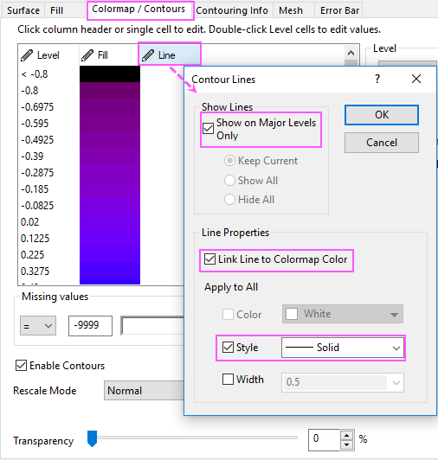
Task: Select the Colormap / Contours tab
Action: [138, 10]
